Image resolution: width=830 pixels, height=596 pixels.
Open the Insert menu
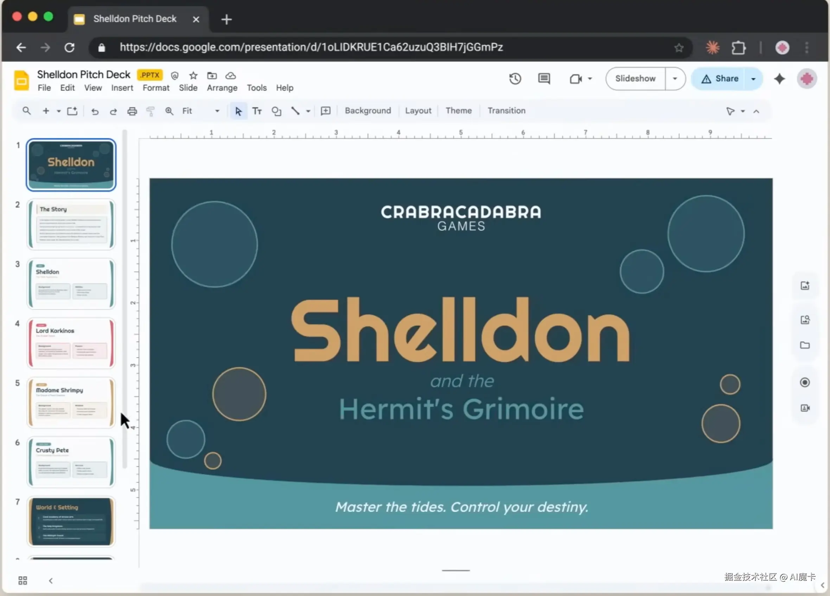(122, 88)
